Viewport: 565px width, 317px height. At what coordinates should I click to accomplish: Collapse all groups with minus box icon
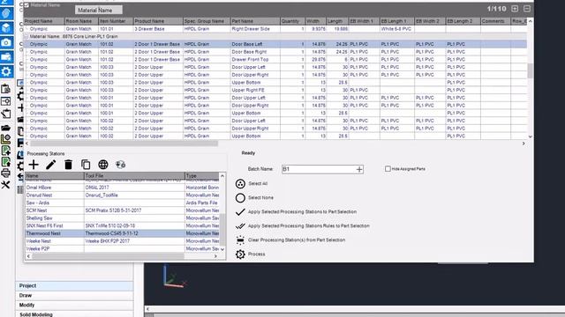click(527, 9)
